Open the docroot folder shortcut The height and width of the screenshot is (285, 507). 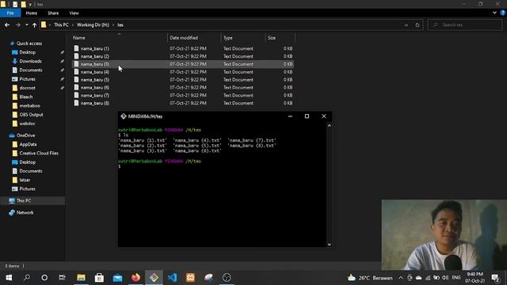(27, 88)
